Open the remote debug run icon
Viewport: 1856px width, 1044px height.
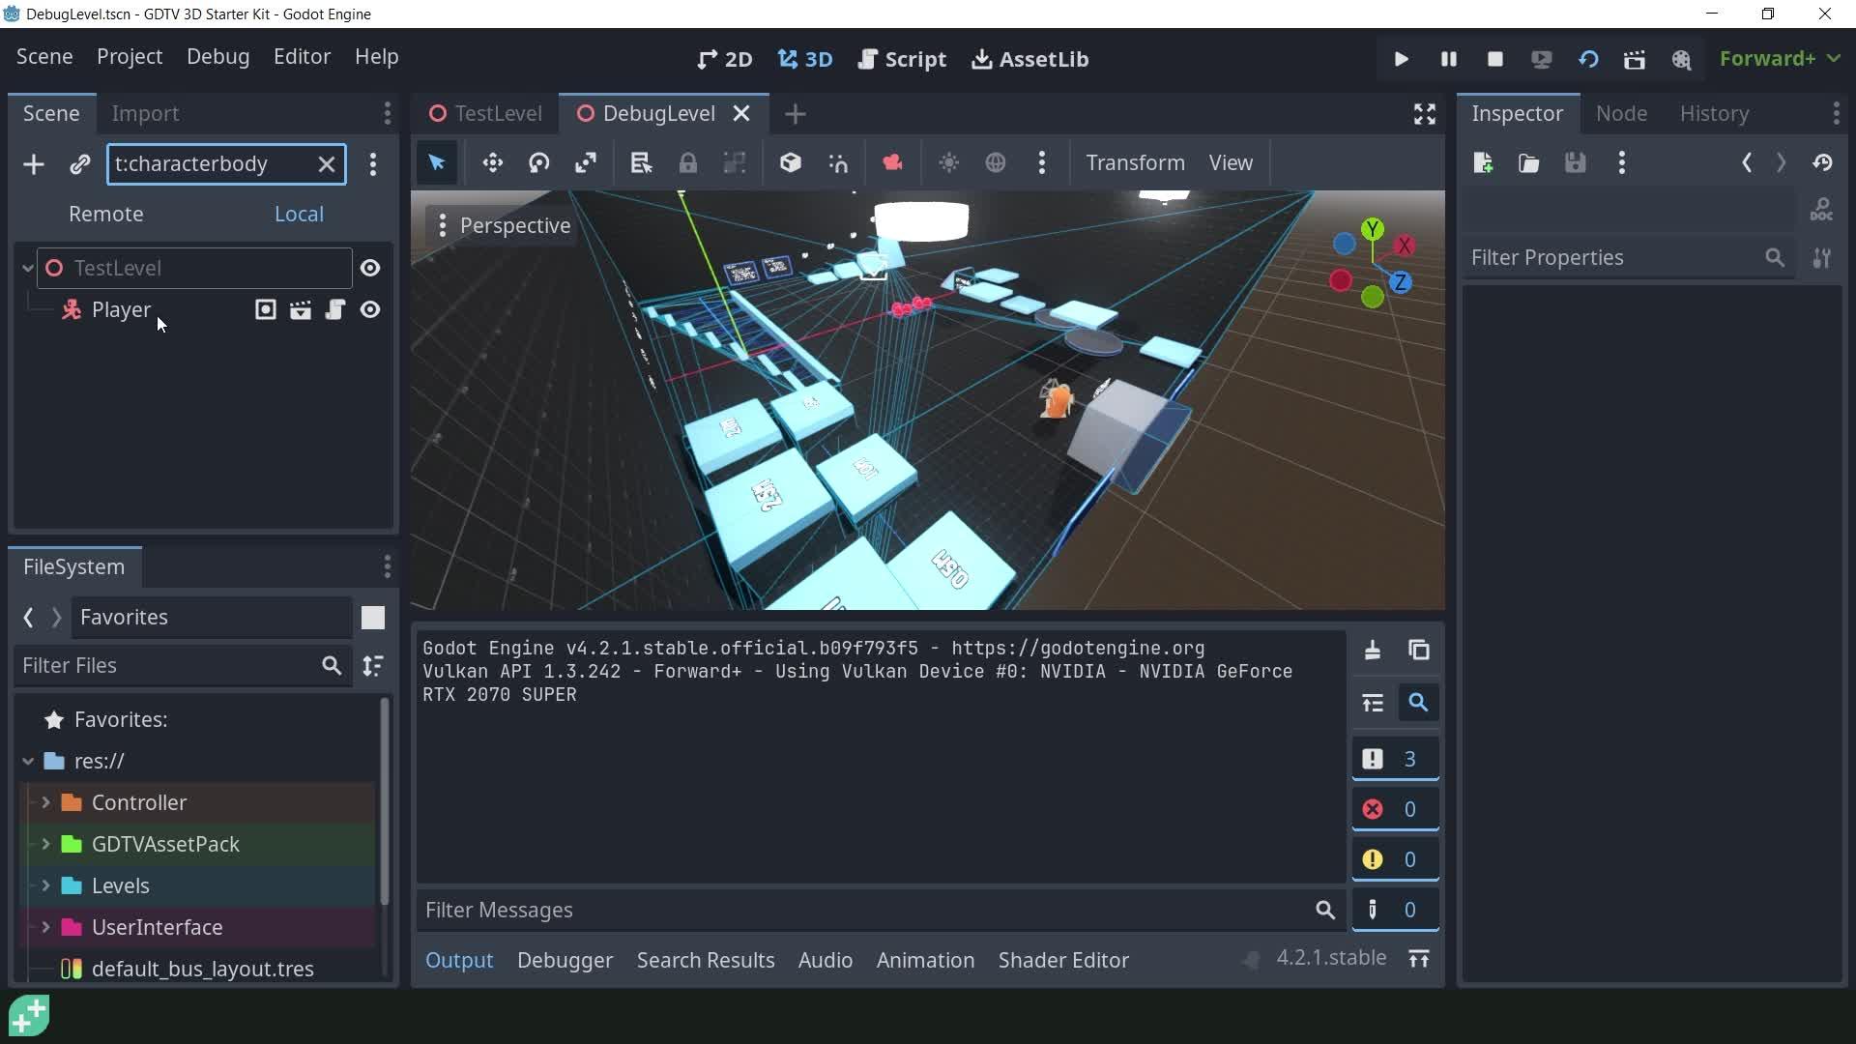coord(1542,59)
